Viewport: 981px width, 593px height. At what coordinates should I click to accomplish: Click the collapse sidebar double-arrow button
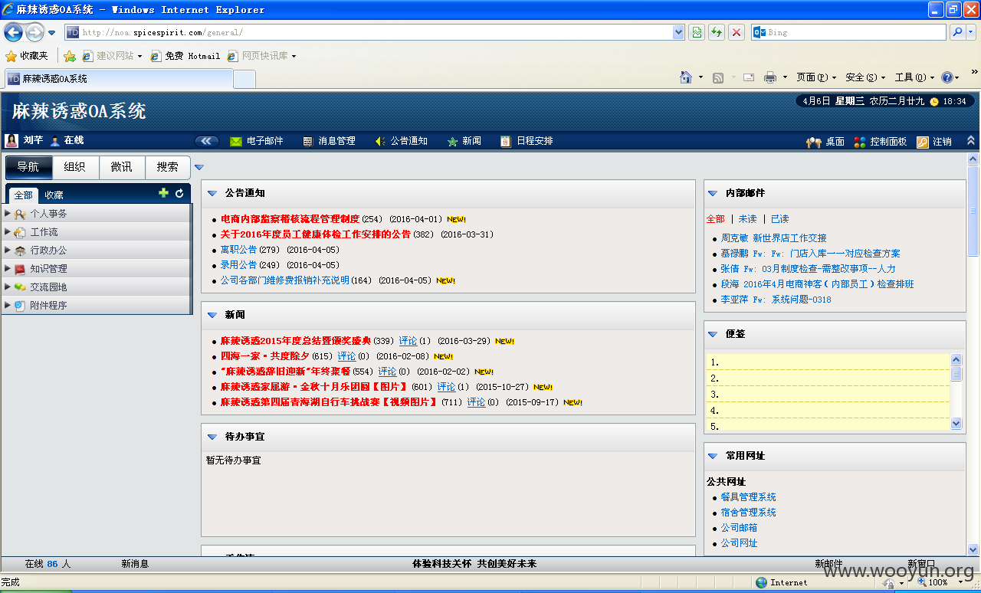coord(207,141)
